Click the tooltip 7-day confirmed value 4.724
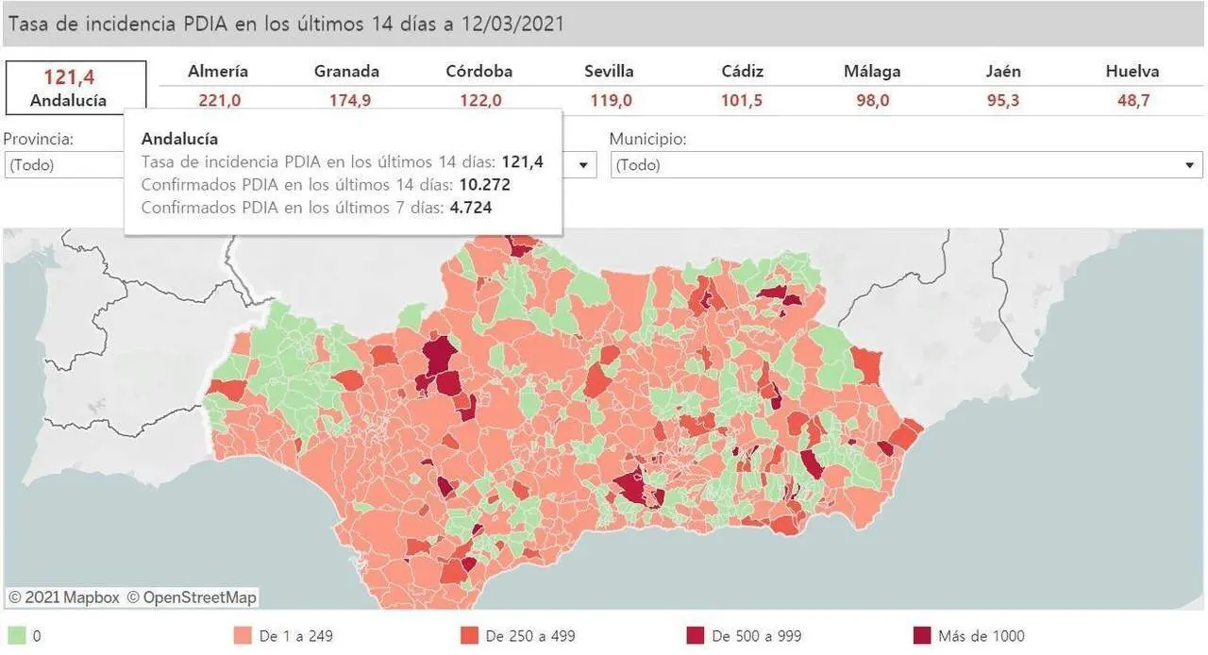 (x=469, y=208)
